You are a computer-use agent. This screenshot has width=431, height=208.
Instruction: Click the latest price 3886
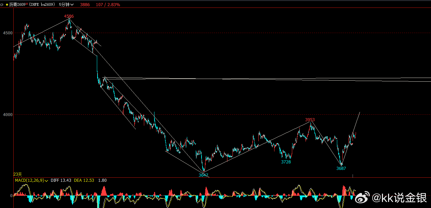85,5
